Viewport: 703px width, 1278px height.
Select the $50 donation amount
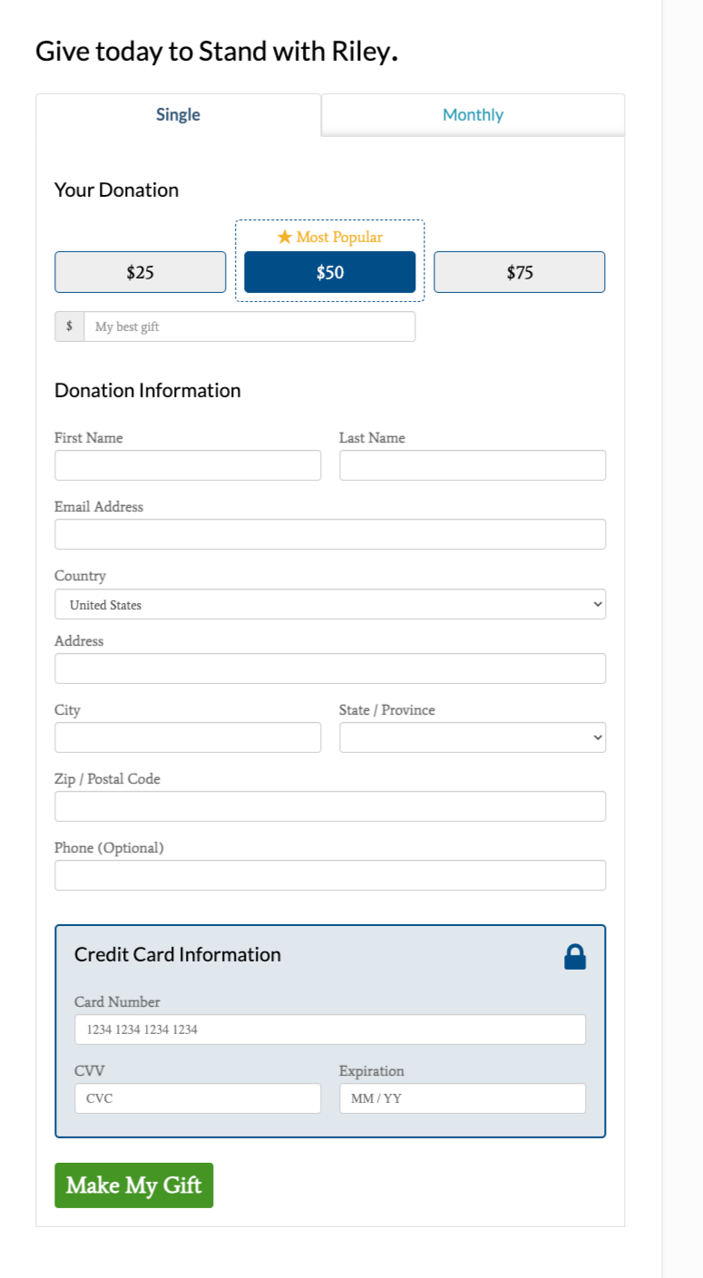coord(330,272)
